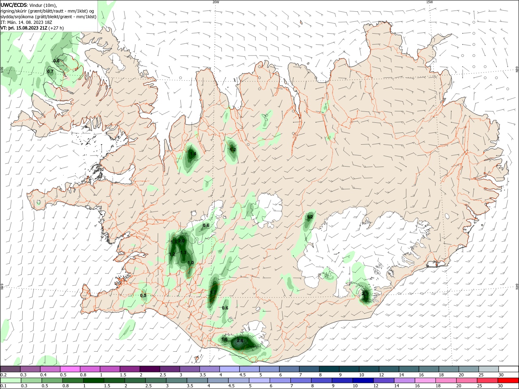
Task: Click the 4.5 label under the snow legend row
Action: tap(242, 375)
